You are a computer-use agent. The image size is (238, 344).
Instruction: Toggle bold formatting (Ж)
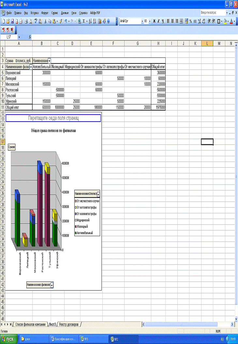pos(154,21)
